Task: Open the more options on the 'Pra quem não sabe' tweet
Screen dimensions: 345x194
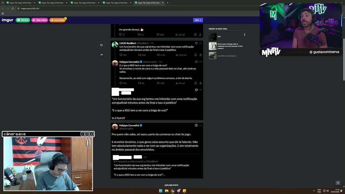Action: pyautogui.click(x=201, y=125)
